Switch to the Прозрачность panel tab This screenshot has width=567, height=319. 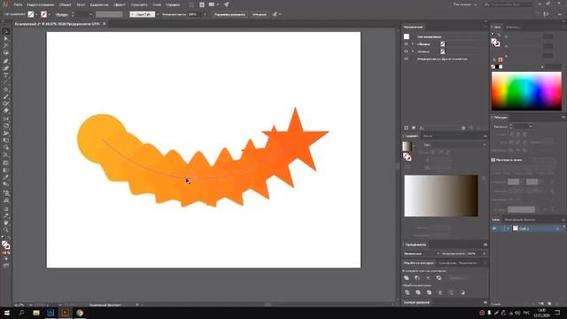(x=416, y=245)
